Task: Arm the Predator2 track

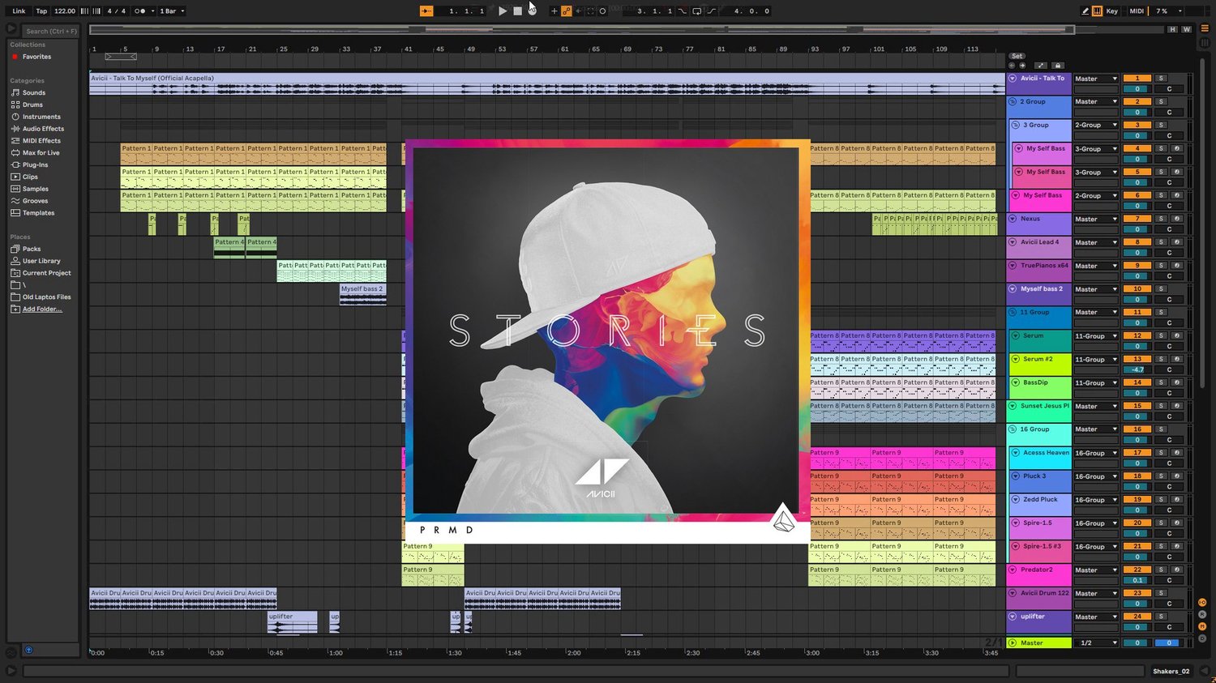Action: [x=1176, y=570]
